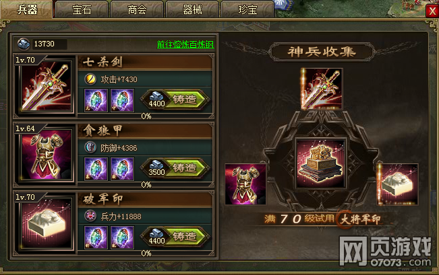Viewport: 439px width, 275px height.
Task: Select the 破军印 seal icon in weapon list
Action: [x=47, y=223]
